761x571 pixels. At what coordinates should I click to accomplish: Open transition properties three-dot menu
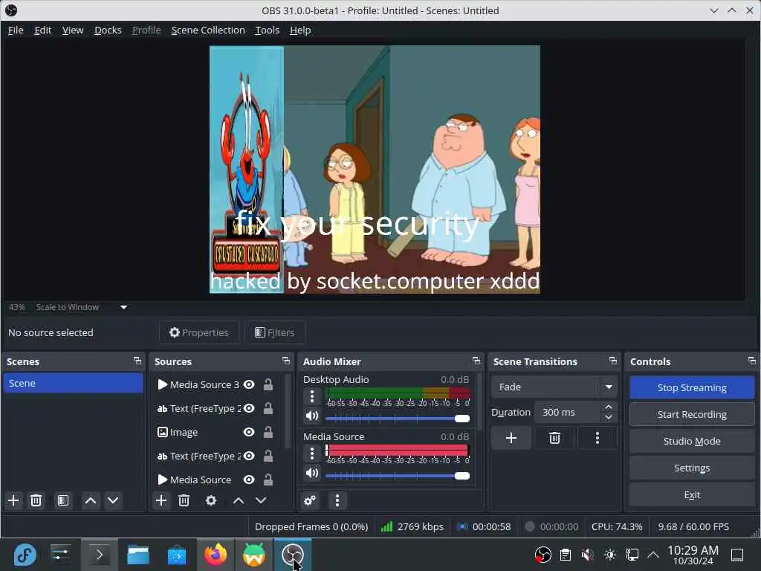tap(598, 438)
